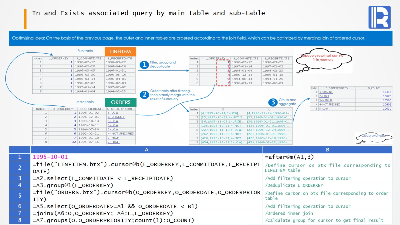The height and width of the screenshot is (225, 400).
Task: Click the numbered circle 3 step icon
Action: (x=273, y=102)
